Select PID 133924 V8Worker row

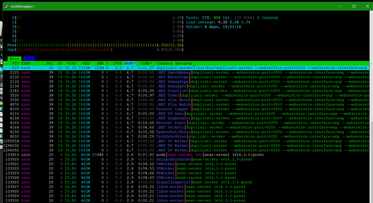pyautogui.click(x=186, y=178)
